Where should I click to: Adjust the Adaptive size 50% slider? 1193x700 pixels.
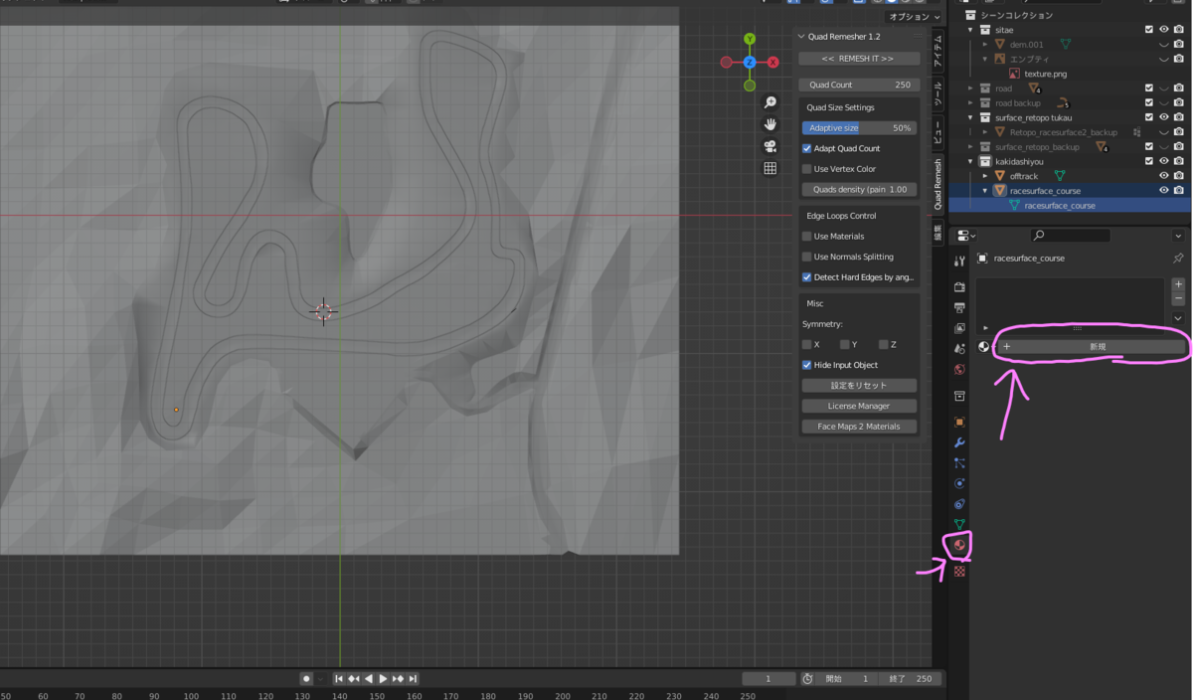[x=859, y=128]
